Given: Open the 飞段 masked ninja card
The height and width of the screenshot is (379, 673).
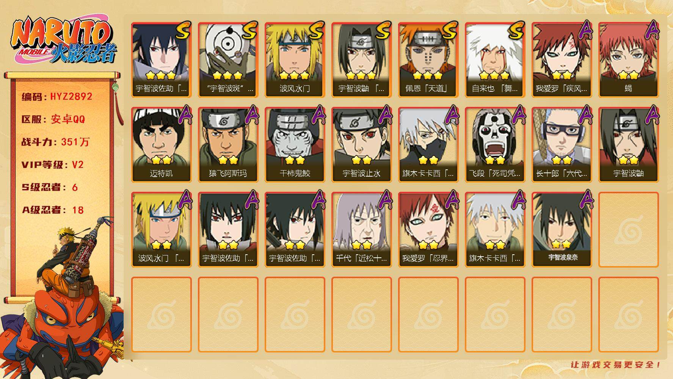Looking at the screenshot, I should click(495, 145).
